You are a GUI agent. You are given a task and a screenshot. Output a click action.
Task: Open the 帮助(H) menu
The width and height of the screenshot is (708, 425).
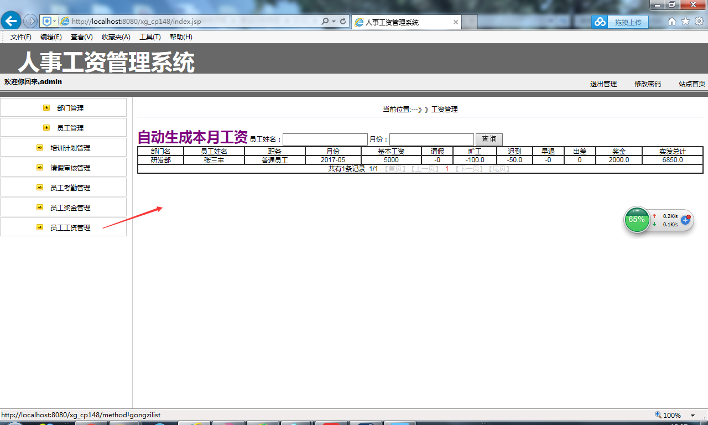click(181, 37)
